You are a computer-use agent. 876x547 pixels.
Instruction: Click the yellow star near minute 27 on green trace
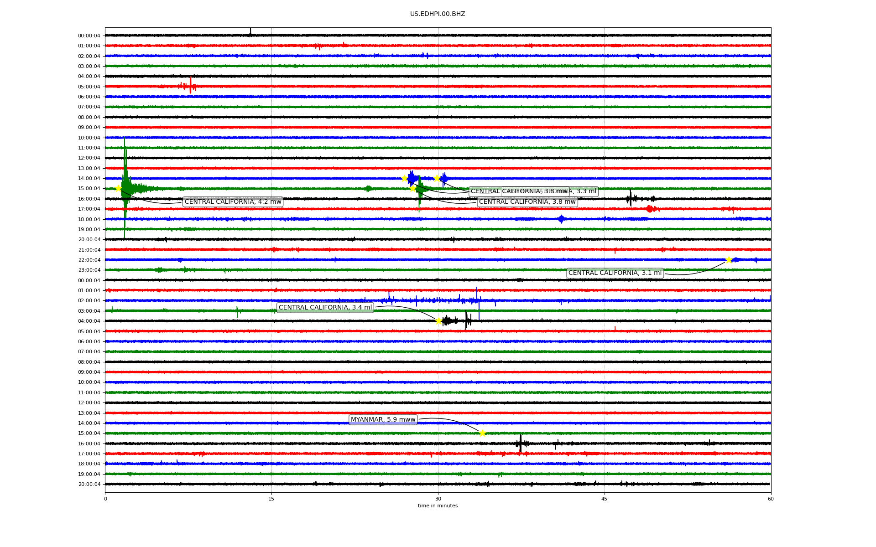(412, 188)
